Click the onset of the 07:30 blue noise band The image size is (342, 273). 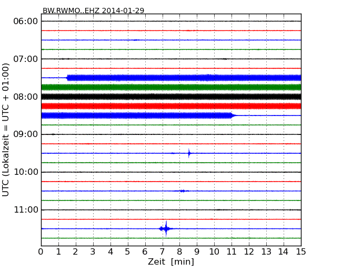[67, 78]
